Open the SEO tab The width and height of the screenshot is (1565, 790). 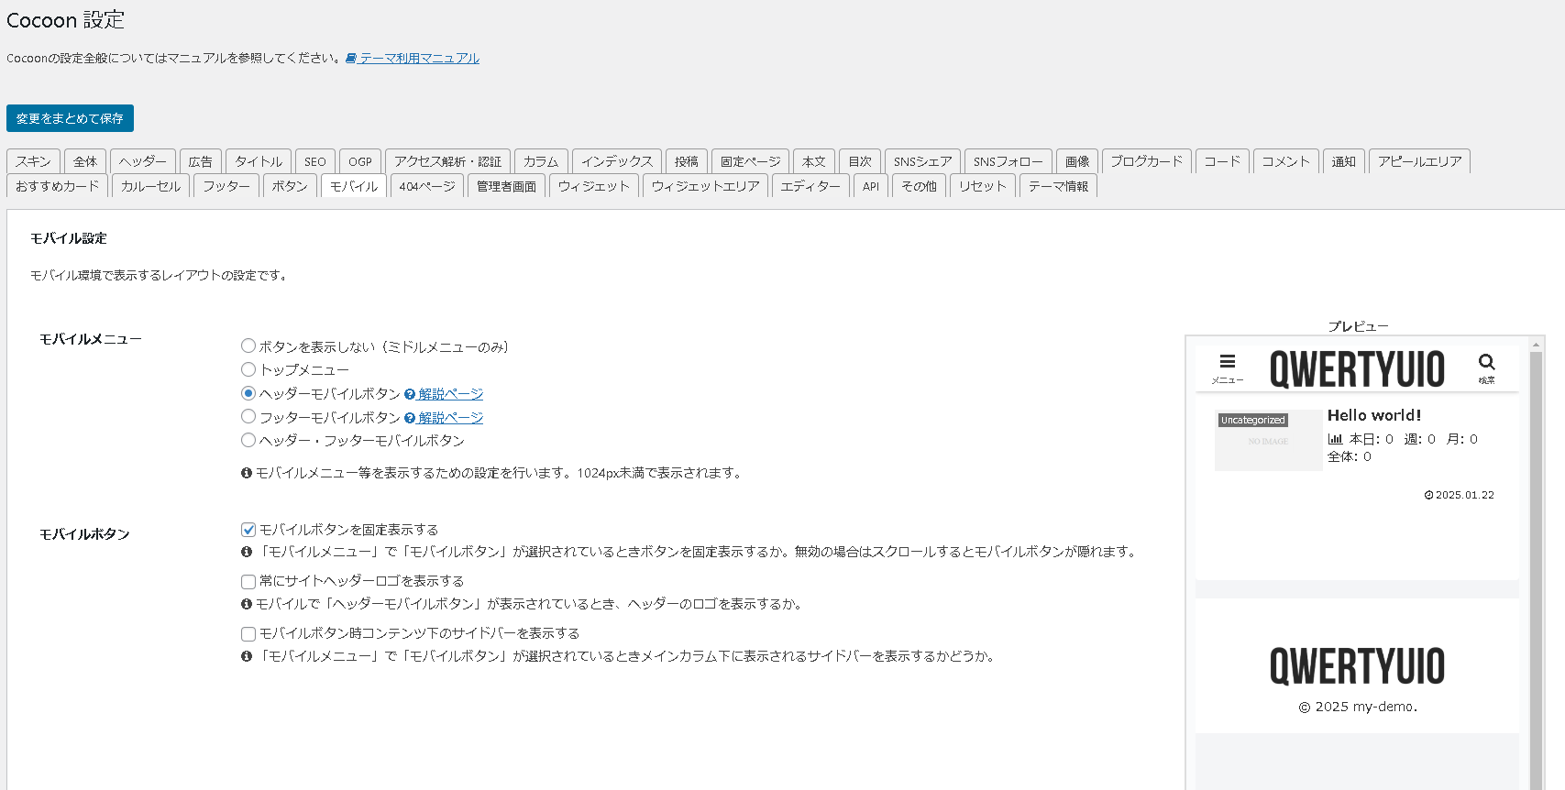[315, 161]
